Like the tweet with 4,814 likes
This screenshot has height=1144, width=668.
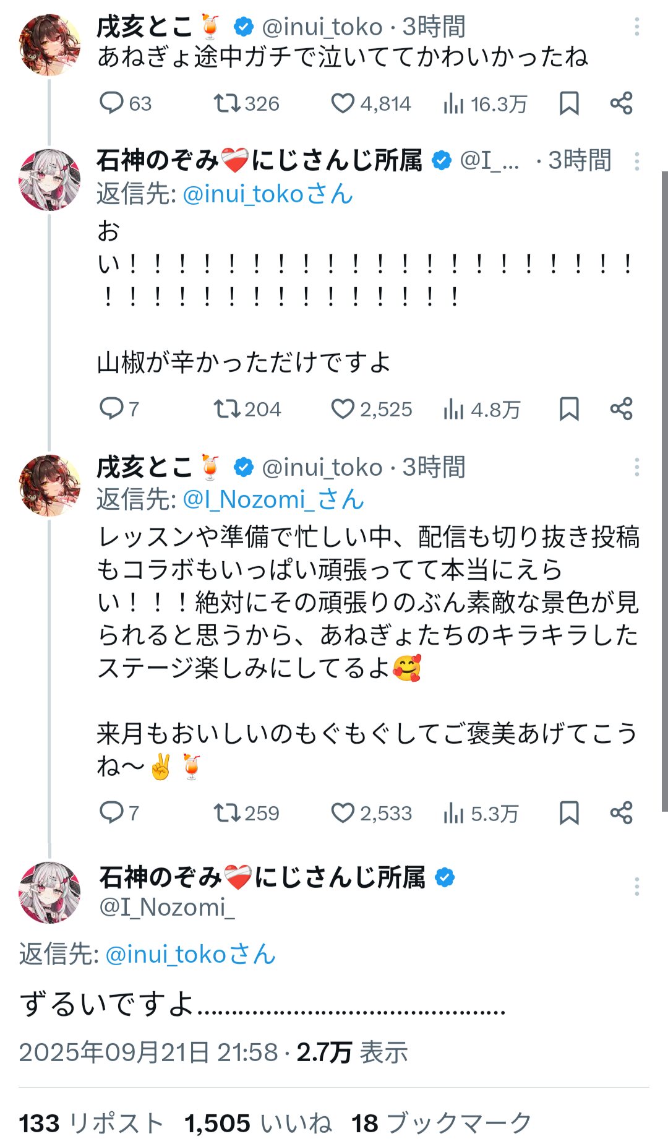[x=343, y=103]
